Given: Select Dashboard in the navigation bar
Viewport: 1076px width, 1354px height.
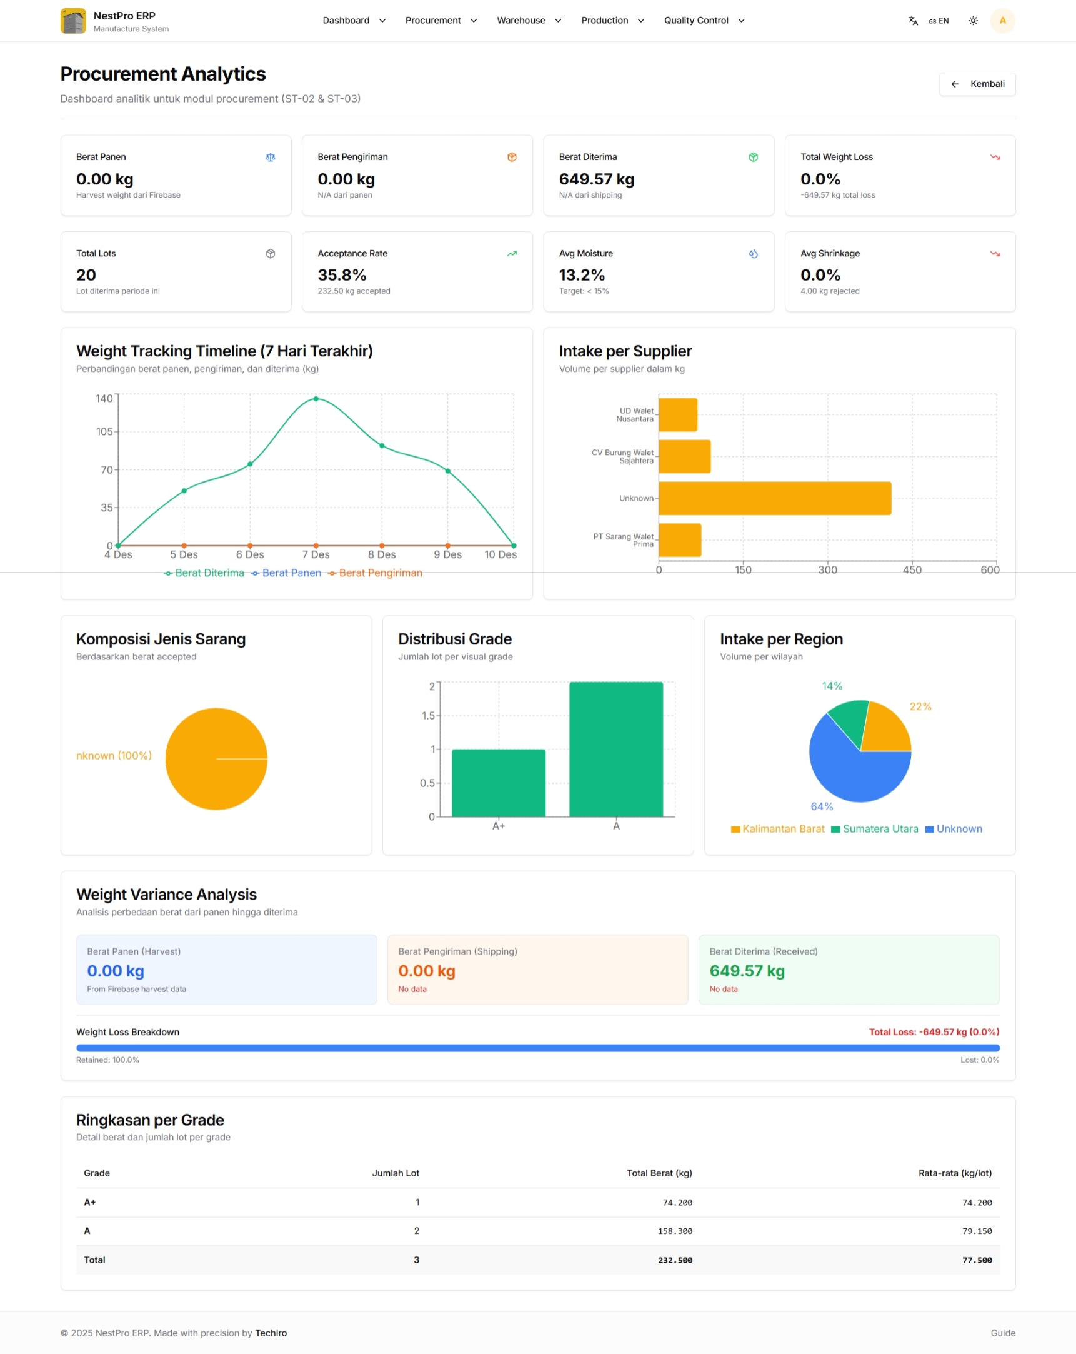Looking at the screenshot, I should pos(354,20).
